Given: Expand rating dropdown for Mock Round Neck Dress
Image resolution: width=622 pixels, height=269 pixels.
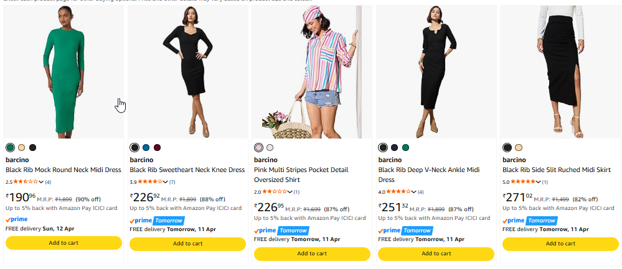Looking at the screenshot, I should (x=41, y=182).
